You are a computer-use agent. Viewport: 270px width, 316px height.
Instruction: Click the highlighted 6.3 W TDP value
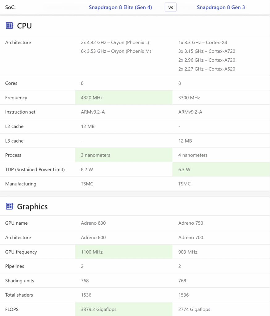(221, 169)
